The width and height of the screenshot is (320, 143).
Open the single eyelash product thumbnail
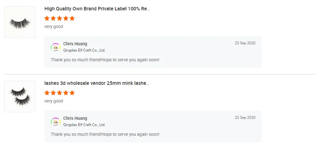(x=20, y=22)
